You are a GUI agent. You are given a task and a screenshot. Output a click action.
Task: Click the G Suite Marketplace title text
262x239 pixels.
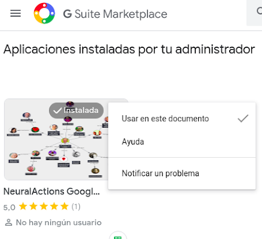[115, 14]
